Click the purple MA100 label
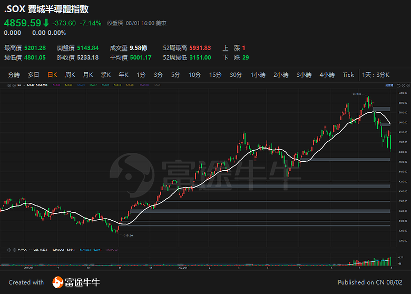The width and height of the screenshot is (411, 294). pos(144,85)
